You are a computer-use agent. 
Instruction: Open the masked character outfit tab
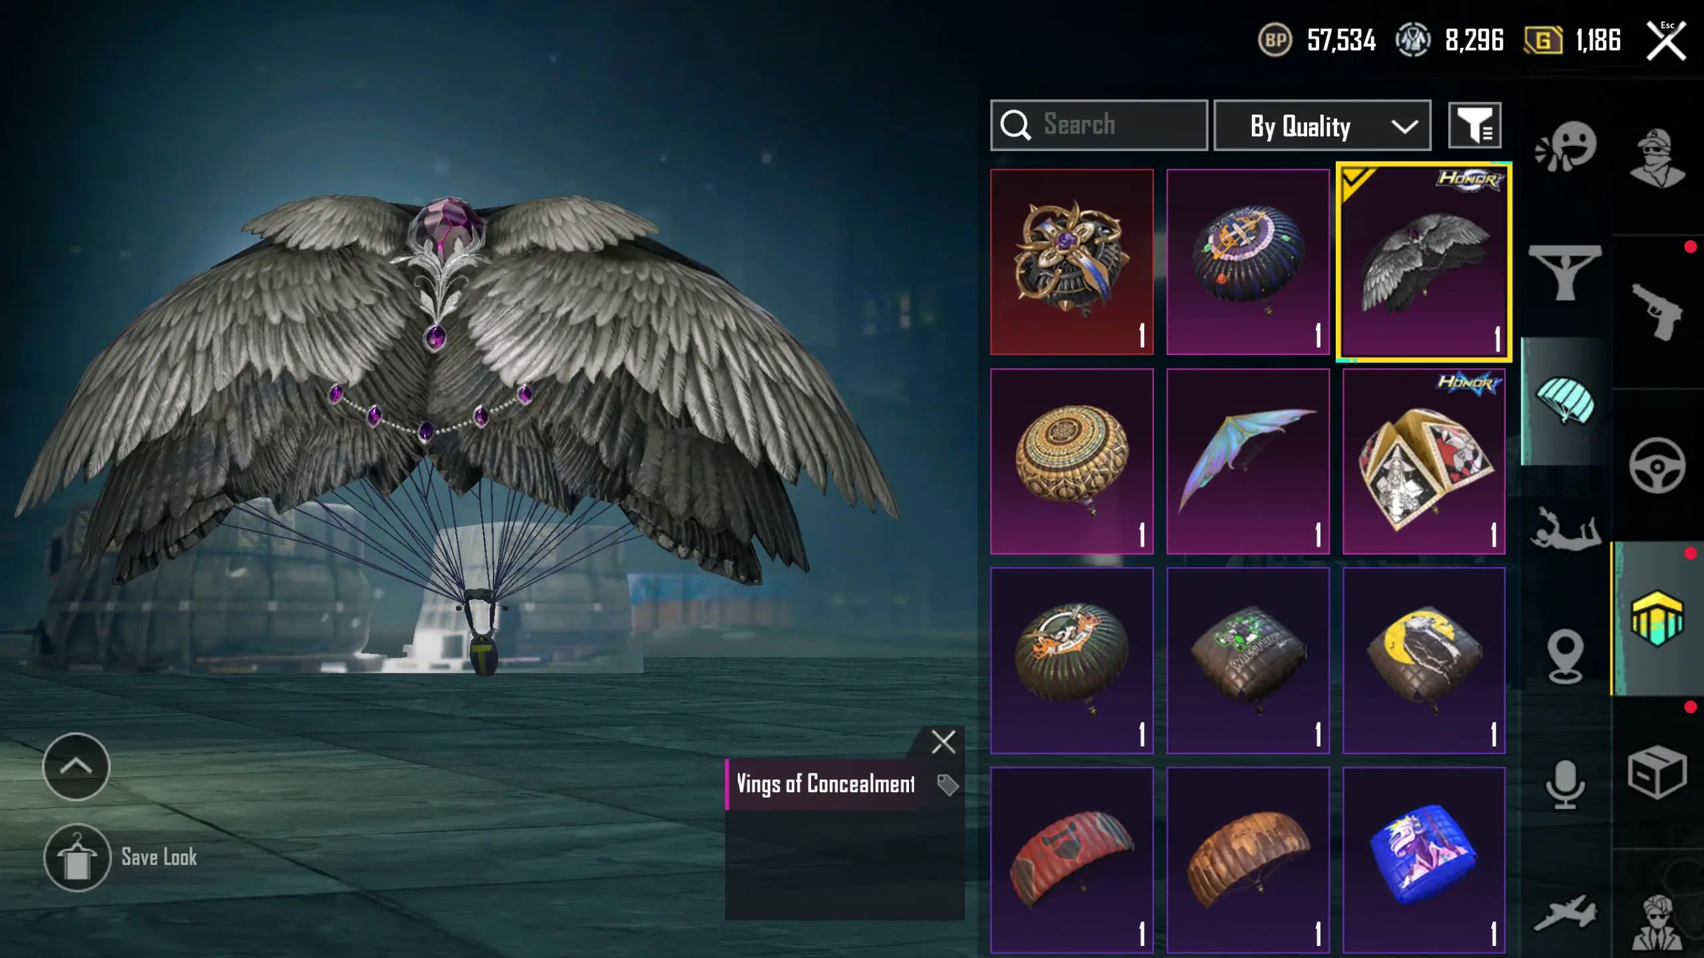[x=1657, y=158]
